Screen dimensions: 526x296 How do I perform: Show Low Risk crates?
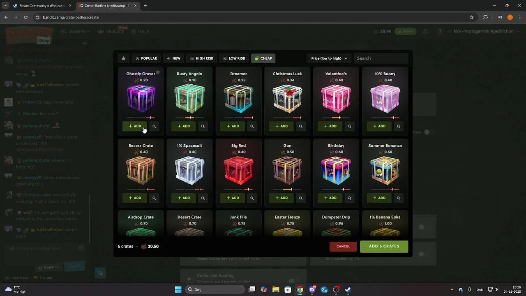234,58
